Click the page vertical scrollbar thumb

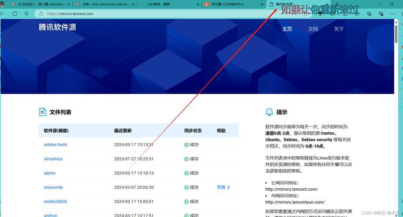[396, 33]
